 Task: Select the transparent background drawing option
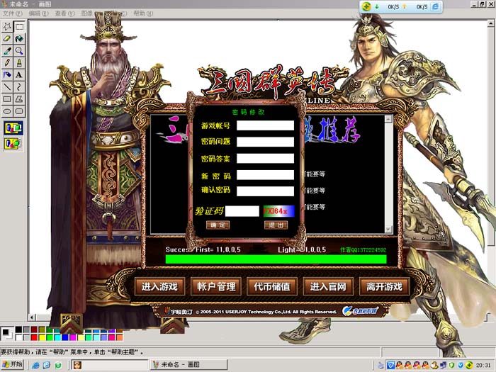[13, 144]
